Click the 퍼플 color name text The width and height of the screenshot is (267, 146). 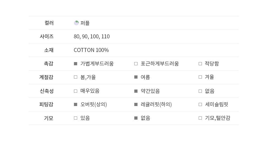85,23
